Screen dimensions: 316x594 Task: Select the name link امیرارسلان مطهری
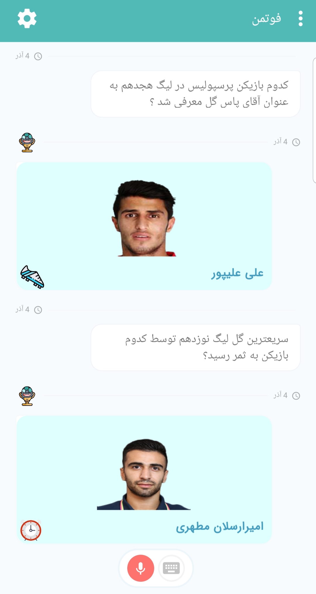point(220,527)
